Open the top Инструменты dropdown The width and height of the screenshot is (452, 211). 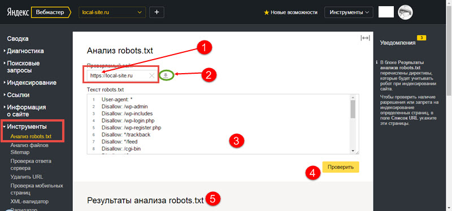click(x=349, y=12)
